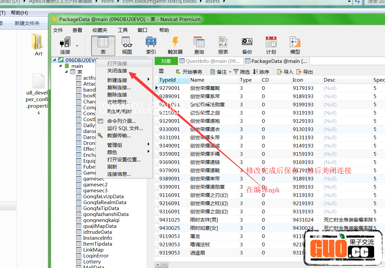385x268 pixels.
Task: Click the Query (查询) toolbar icon
Action: pos(199,45)
